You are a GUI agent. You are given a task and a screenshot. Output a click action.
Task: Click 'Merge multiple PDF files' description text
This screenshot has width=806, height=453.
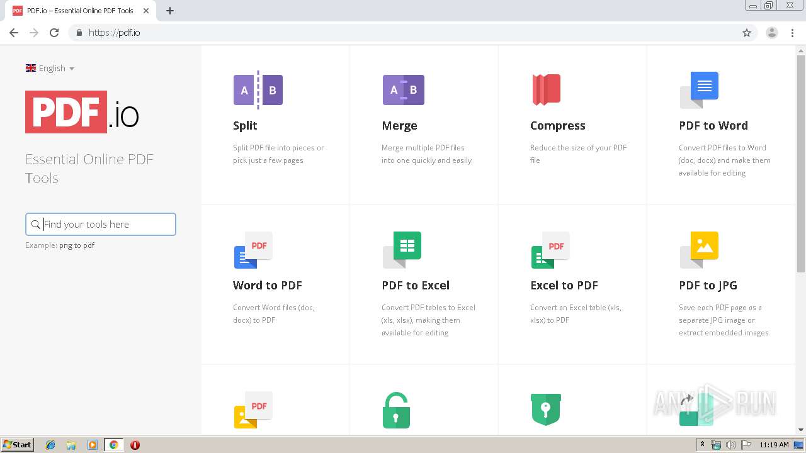(x=426, y=154)
